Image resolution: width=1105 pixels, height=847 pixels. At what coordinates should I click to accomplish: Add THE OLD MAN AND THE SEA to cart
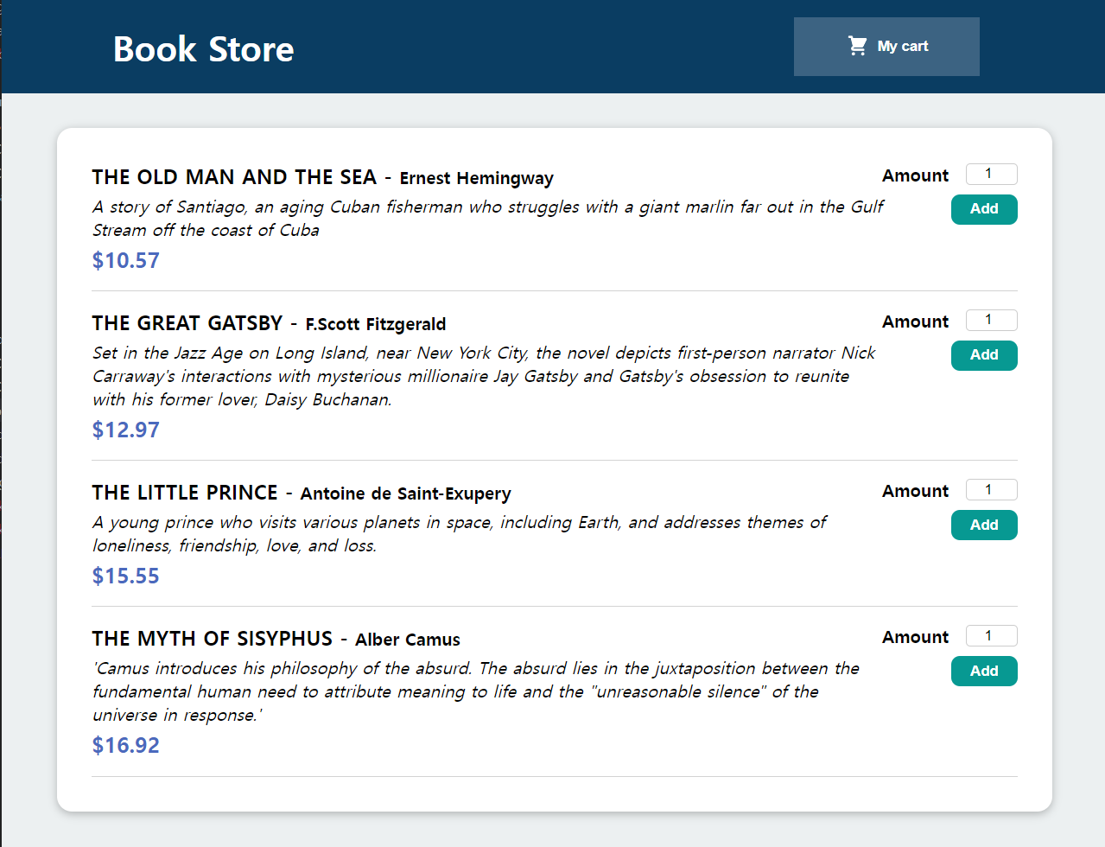(x=984, y=209)
